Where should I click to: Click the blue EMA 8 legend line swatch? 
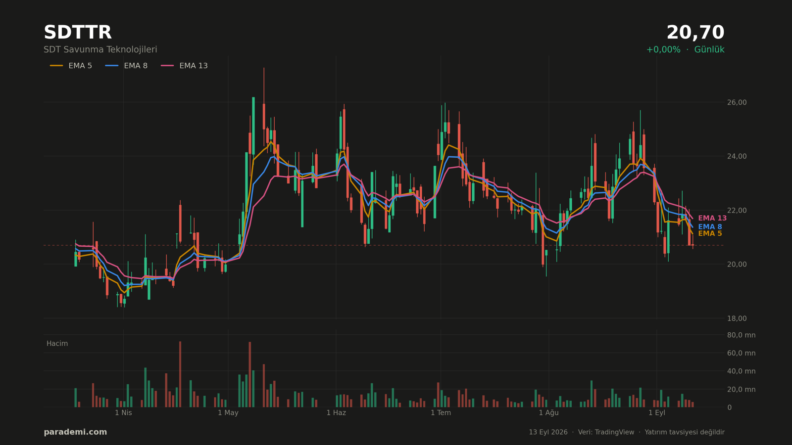112,66
